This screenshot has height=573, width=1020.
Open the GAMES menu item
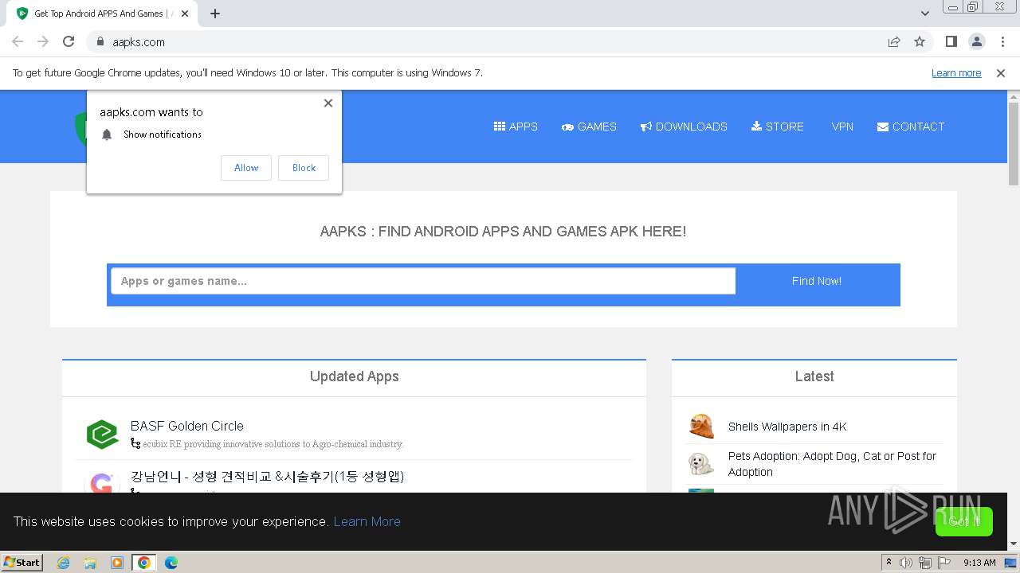[589, 127]
